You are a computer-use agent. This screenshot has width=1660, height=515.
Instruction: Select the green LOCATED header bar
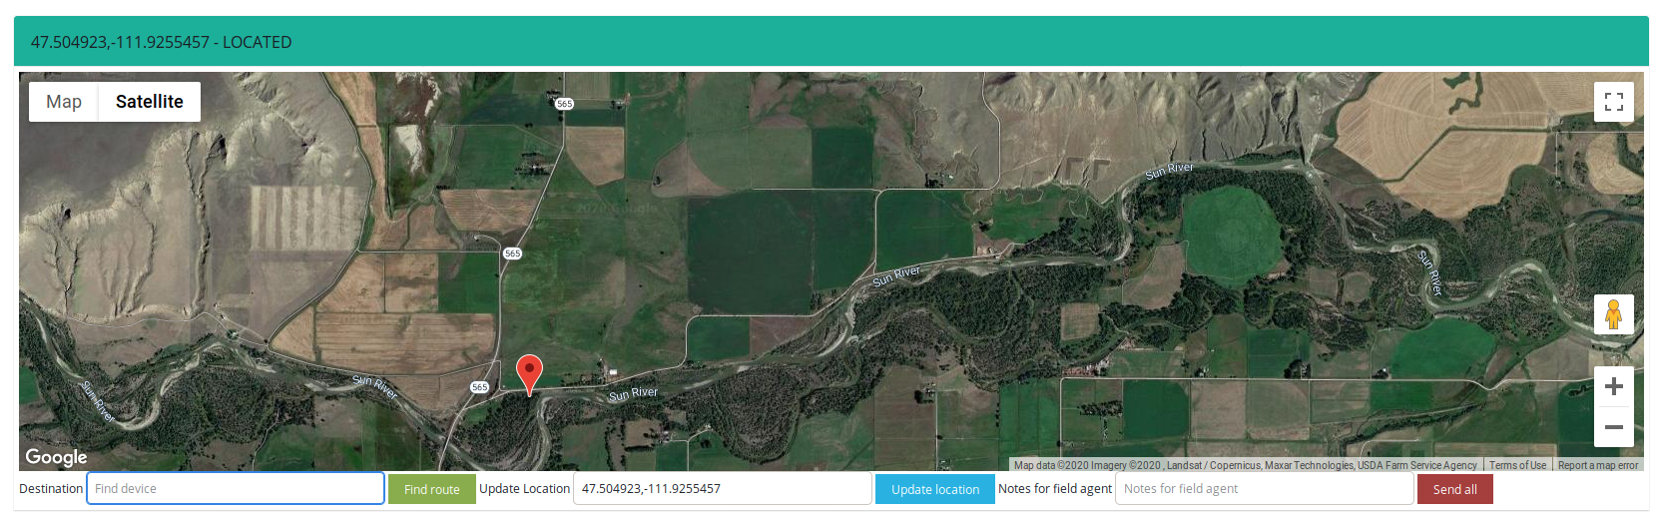(x=830, y=42)
